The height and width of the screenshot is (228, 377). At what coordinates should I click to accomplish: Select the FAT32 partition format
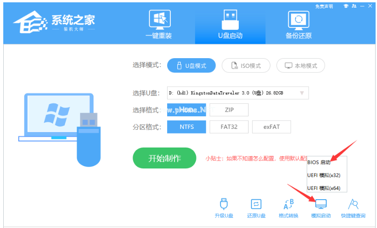(x=229, y=127)
